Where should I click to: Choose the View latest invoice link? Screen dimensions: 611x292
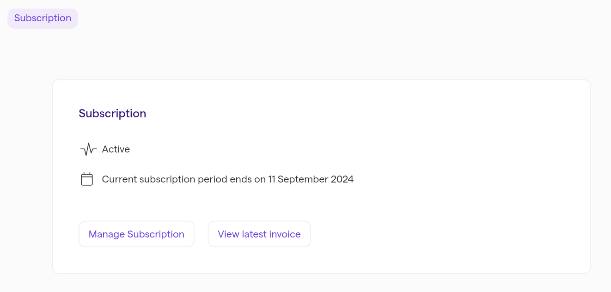point(259,234)
